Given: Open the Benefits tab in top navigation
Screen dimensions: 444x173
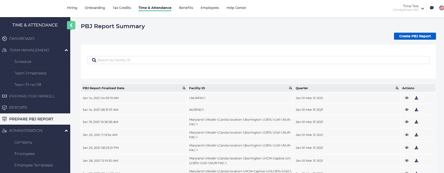Looking at the screenshot, I should click(186, 8).
